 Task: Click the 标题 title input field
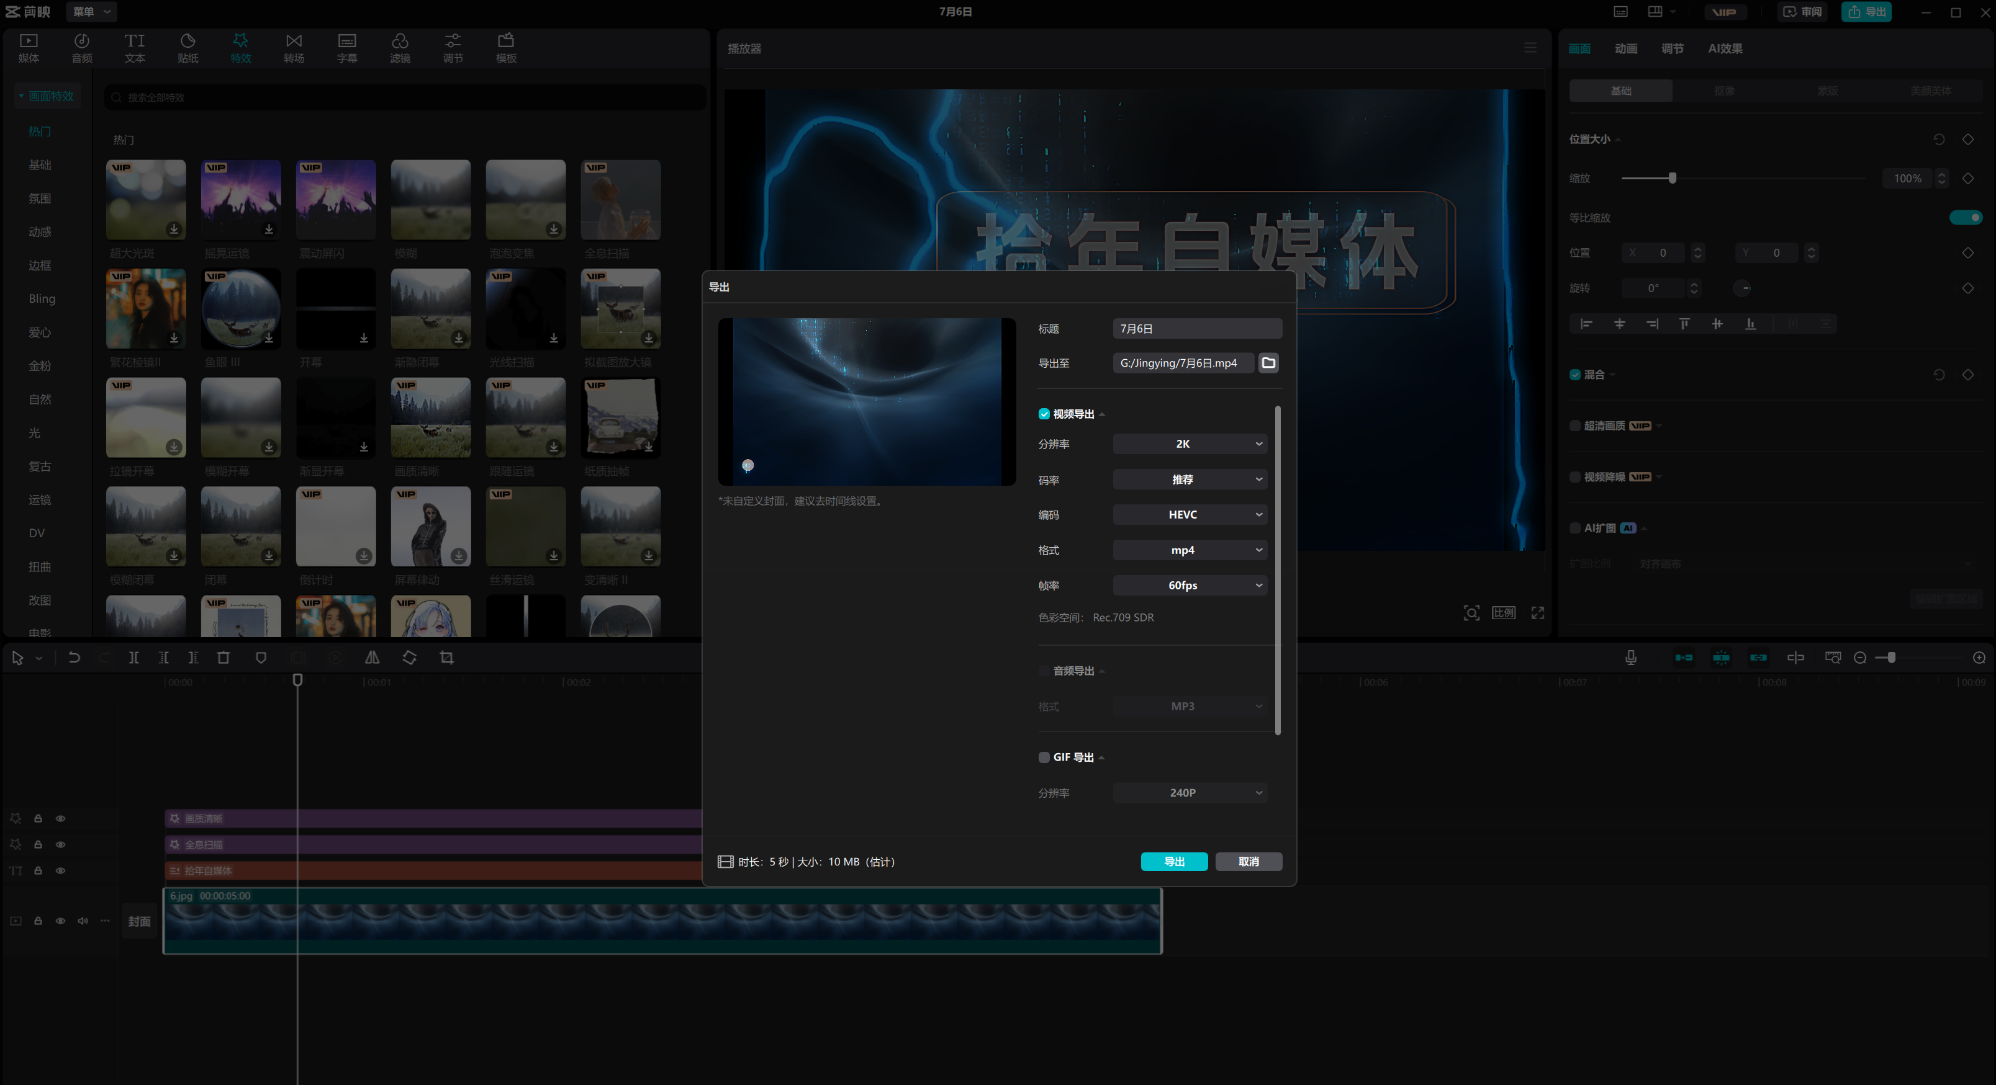(x=1197, y=328)
